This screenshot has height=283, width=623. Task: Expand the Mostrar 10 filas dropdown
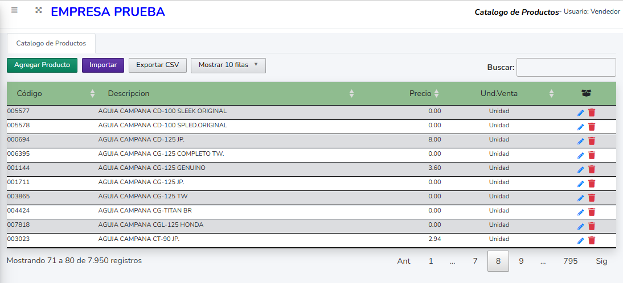coord(228,65)
